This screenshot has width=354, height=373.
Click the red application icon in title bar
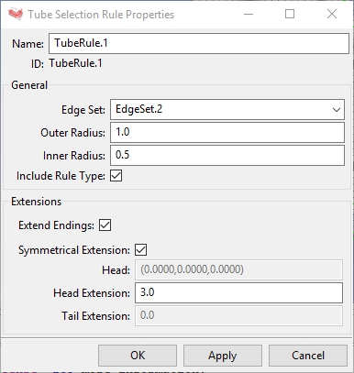click(x=16, y=14)
